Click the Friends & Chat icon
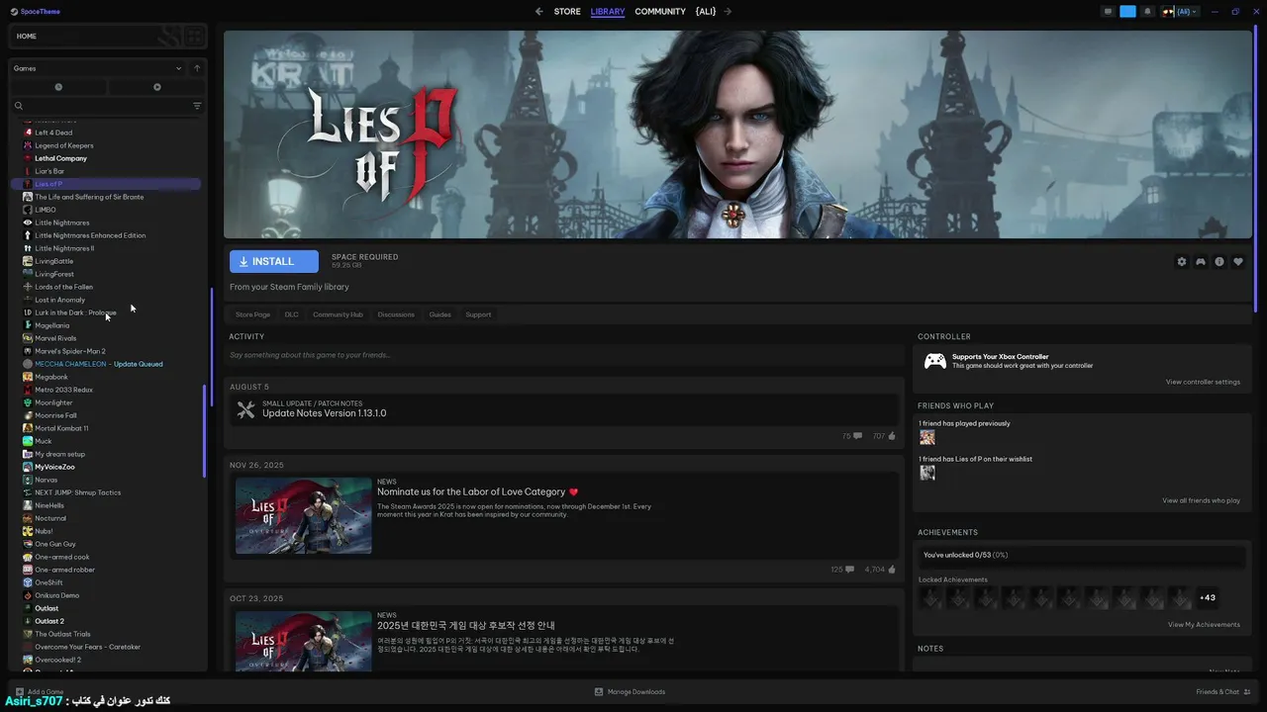1267x712 pixels. [x=1247, y=692]
